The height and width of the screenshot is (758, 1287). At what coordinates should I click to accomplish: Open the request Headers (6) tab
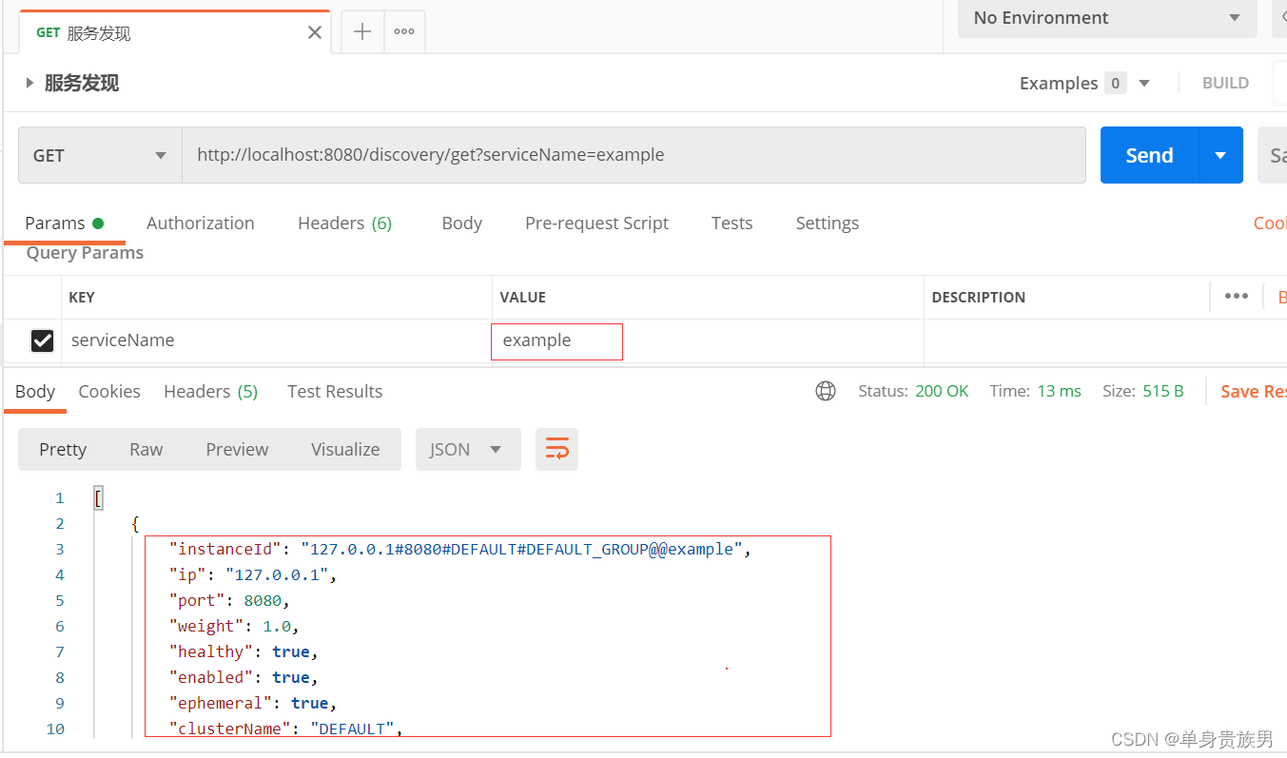point(345,224)
